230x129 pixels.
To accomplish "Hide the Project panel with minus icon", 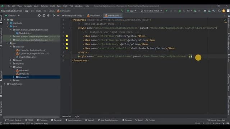I will (58, 15).
